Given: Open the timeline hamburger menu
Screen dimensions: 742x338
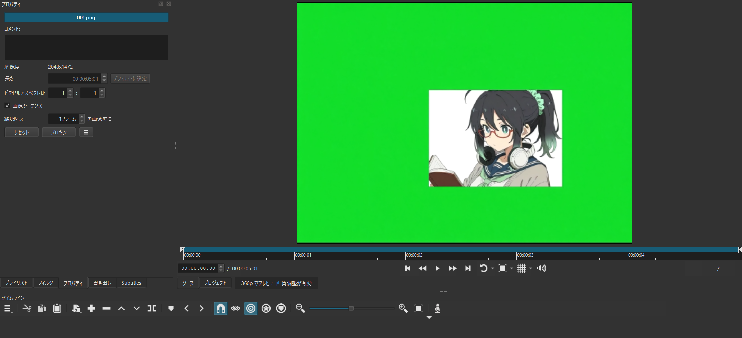Looking at the screenshot, I should click(8, 309).
